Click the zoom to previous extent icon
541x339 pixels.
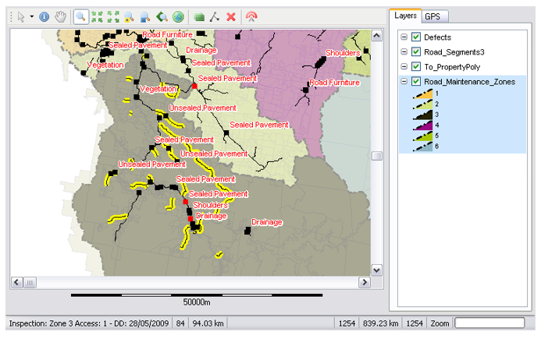pyautogui.click(x=162, y=16)
